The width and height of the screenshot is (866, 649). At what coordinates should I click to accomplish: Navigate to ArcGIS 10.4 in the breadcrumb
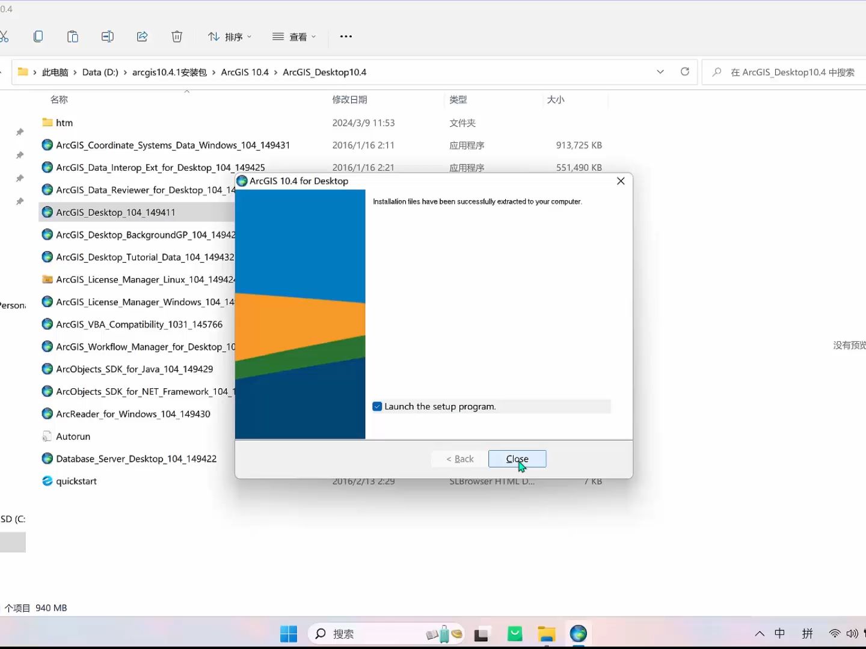244,72
